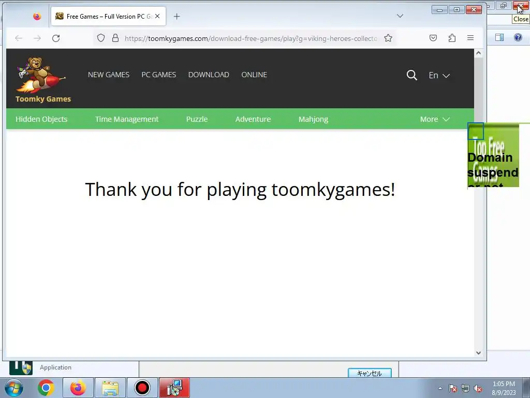Open the PC GAMES menu
The width and height of the screenshot is (530, 398).
click(158, 75)
